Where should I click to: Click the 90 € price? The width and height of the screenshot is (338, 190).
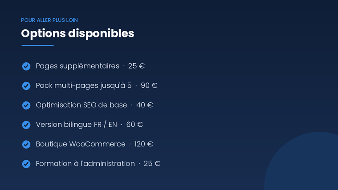pyautogui.click(x=149, y=85)
